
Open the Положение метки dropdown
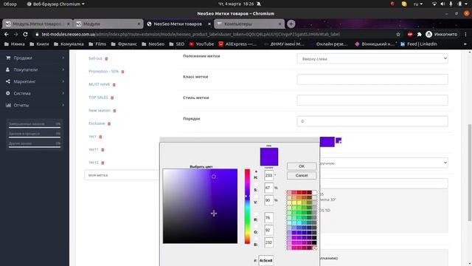(x=372, y=59)
